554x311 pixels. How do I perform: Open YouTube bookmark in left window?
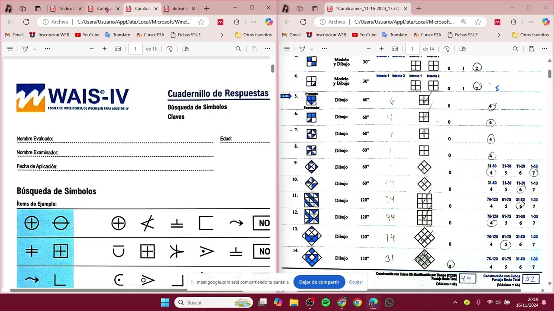coord(87,35)
